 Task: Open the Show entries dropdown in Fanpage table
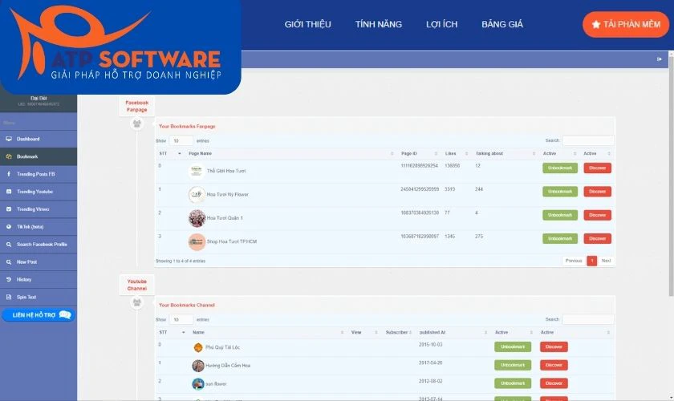point(181,140)
